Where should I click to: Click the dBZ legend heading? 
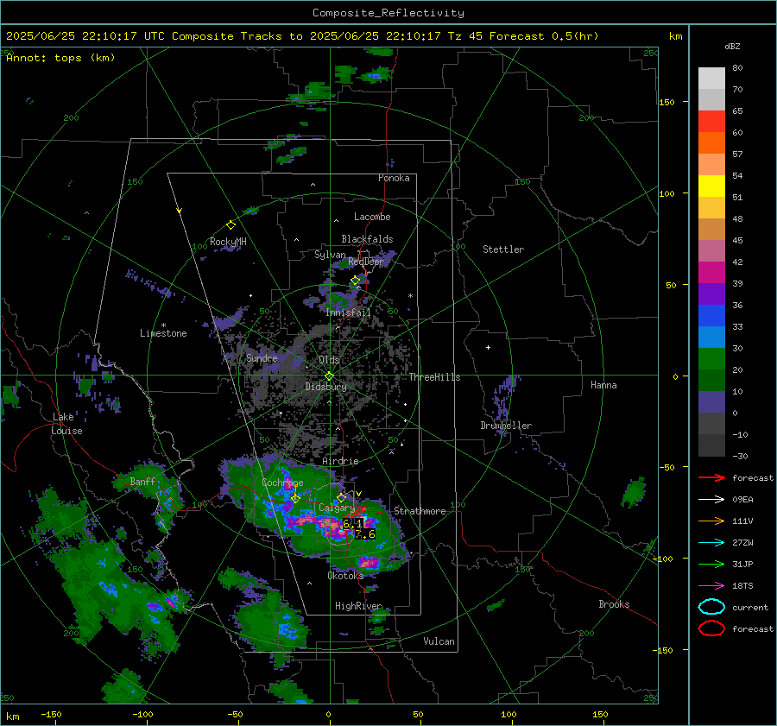pos(732,47)
